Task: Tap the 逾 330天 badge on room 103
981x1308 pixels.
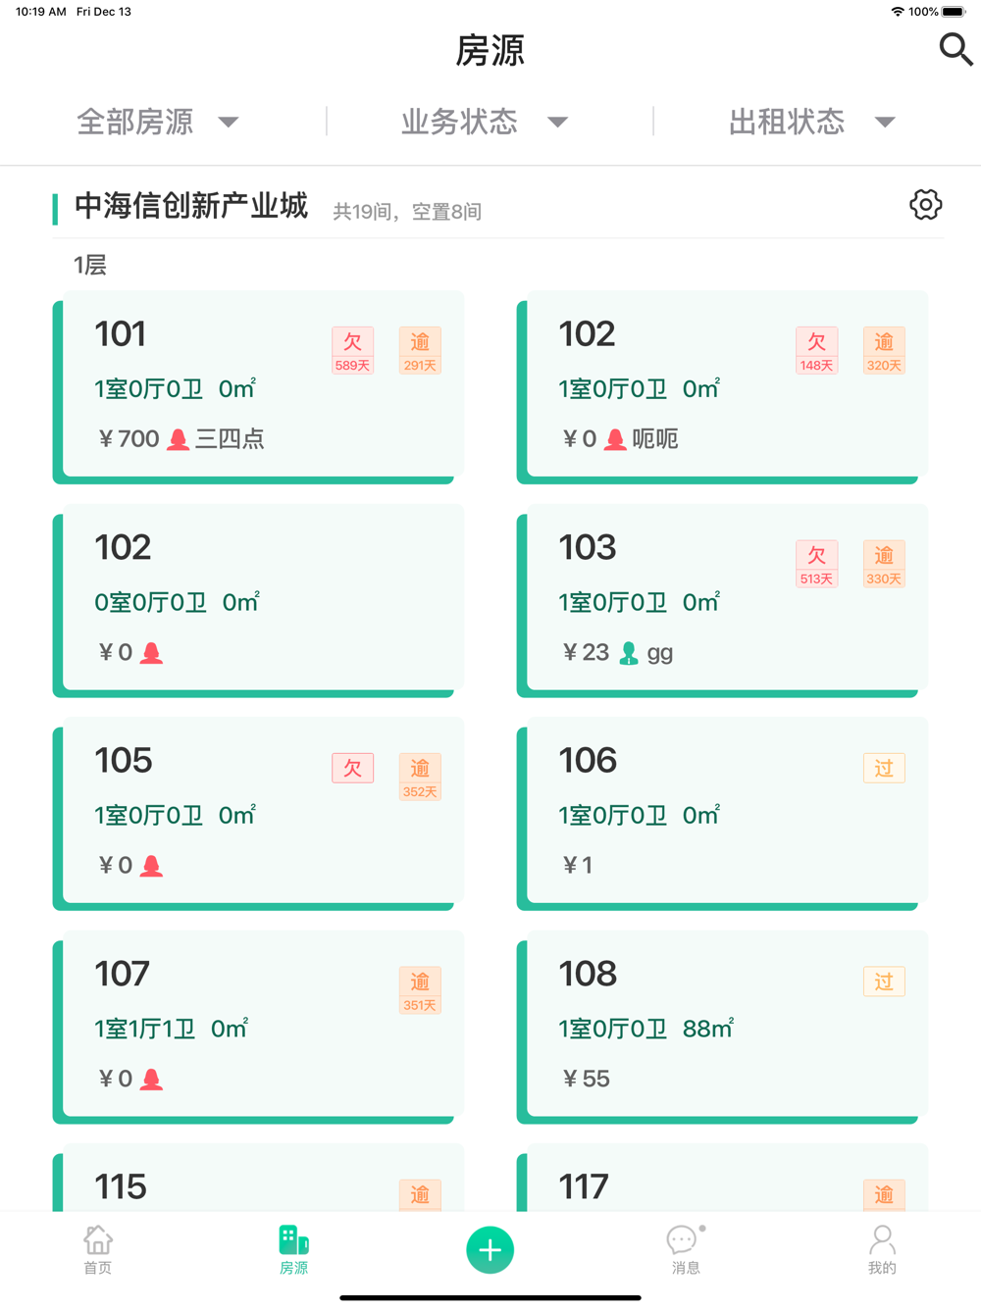Action: 884,564
